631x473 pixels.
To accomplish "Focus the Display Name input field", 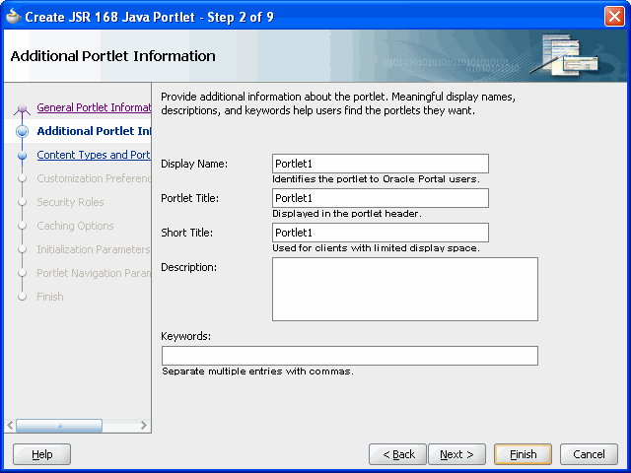I will coord(381,164).
